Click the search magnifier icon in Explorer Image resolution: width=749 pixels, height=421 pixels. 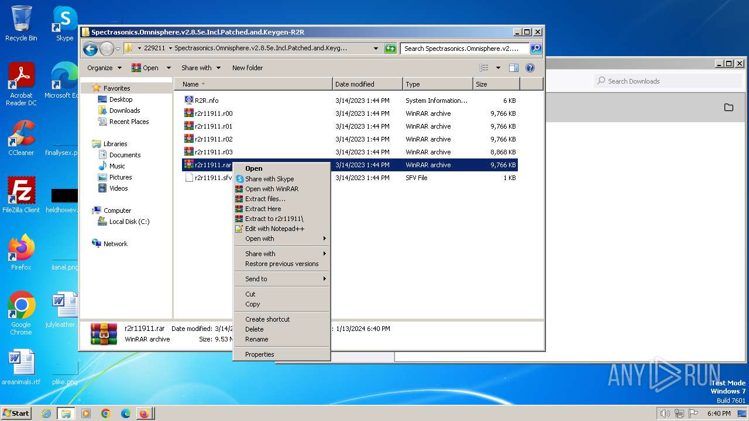click(x=535, y=49)
